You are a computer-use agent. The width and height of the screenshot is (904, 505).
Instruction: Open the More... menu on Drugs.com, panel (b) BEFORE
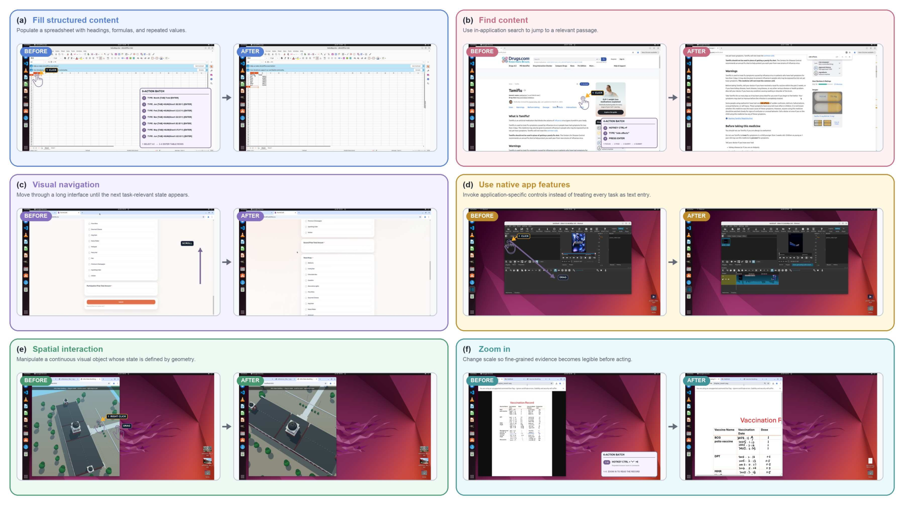(x=592, y=66)
